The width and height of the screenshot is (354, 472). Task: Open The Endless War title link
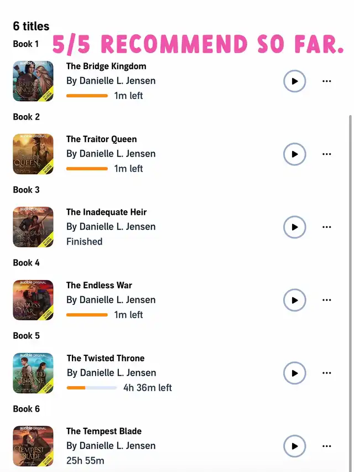[x=99, y=285]
